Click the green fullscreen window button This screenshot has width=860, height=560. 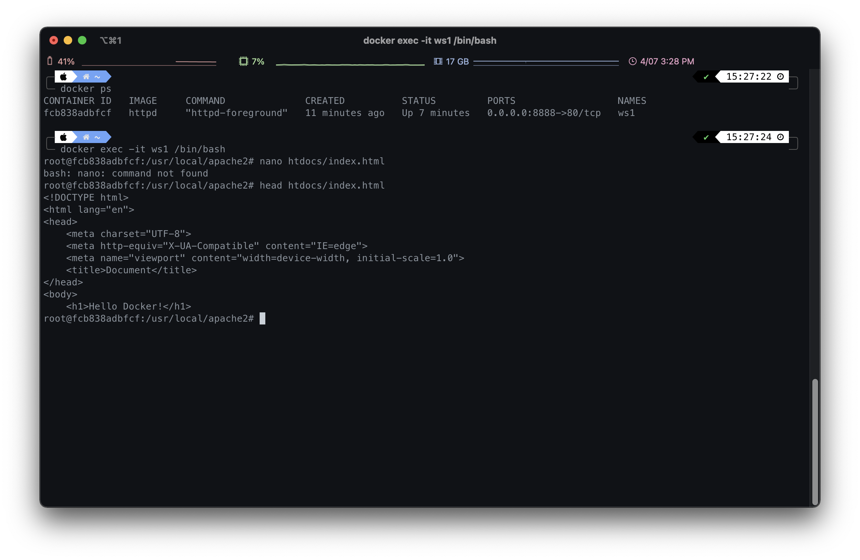83,41
